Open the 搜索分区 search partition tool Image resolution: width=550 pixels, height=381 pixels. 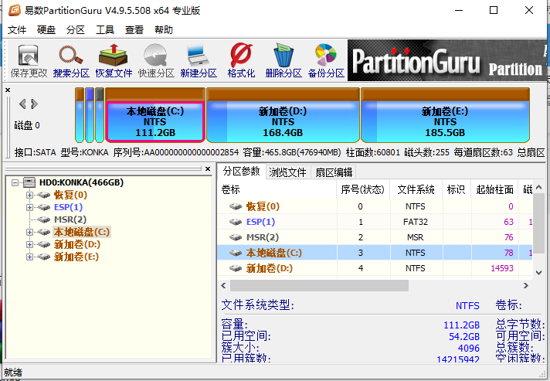click(71, 60)
